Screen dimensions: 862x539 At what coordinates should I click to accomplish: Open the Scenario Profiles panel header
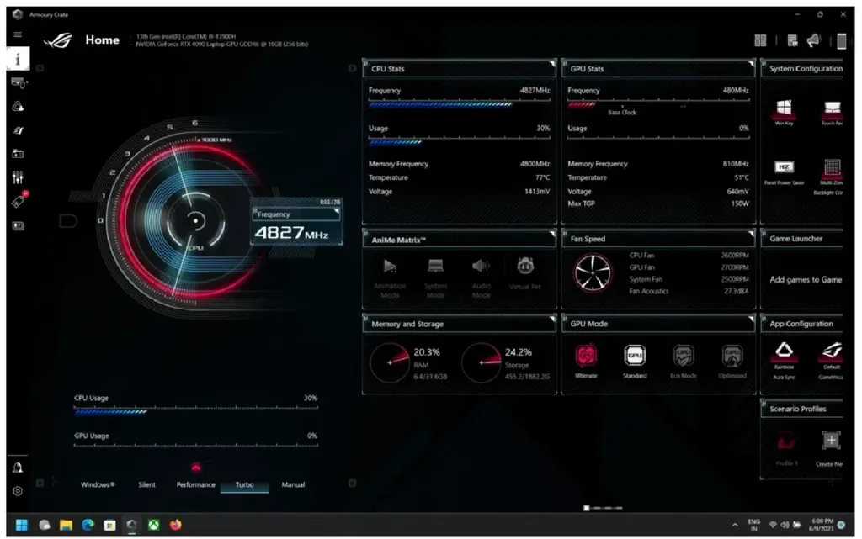[x=802, y=409]
